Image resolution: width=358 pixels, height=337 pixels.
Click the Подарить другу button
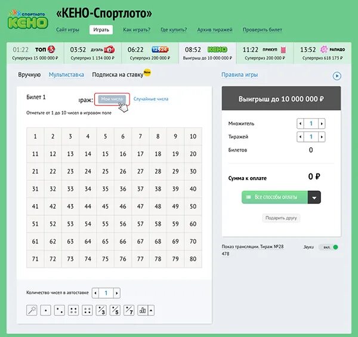(281, 218)
